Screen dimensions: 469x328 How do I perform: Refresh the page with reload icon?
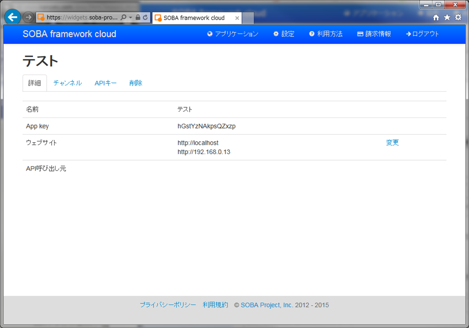tap(145, 17)
